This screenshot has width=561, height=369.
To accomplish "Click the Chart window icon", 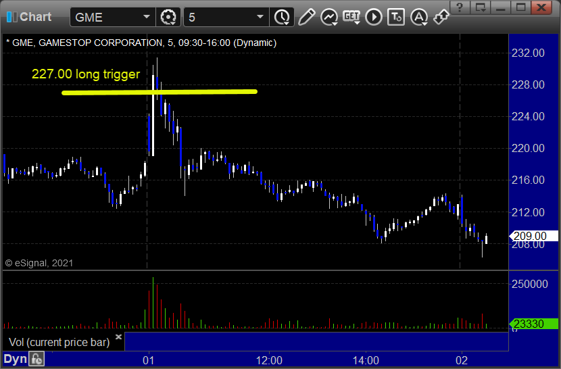I will tap(11, 17).
